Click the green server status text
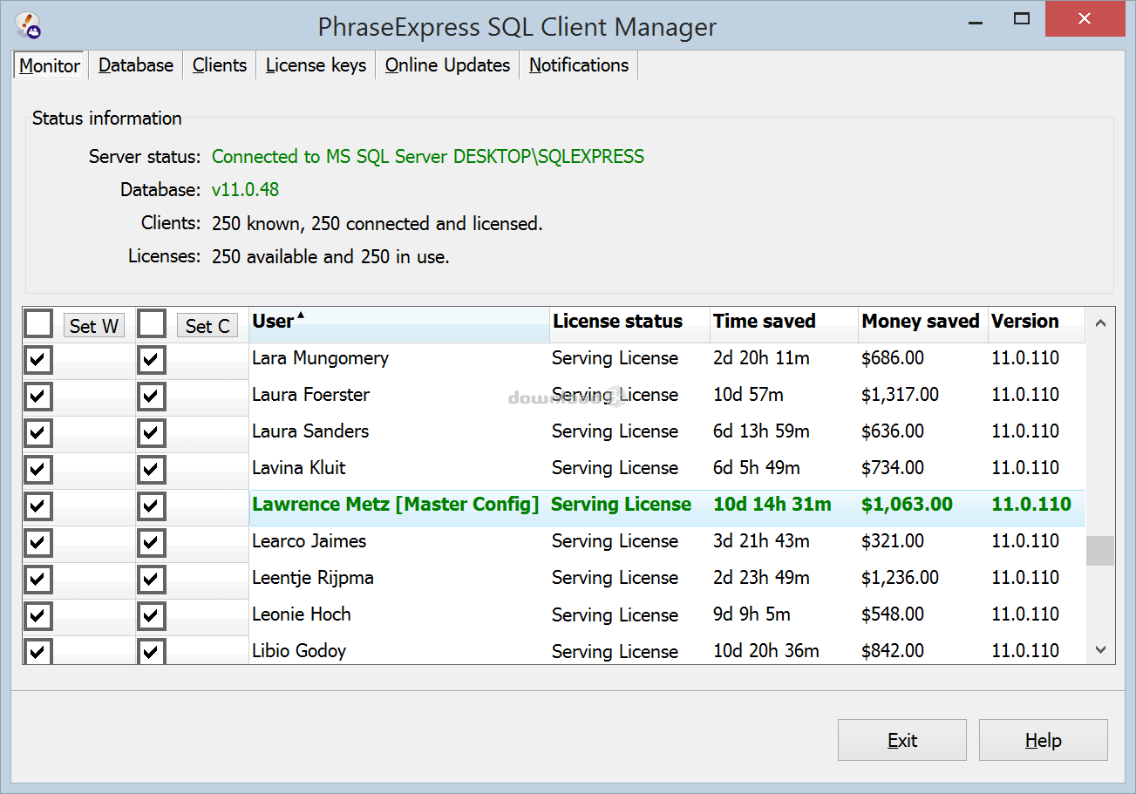Screen dimensions: 1136x794 click(428, 157)
